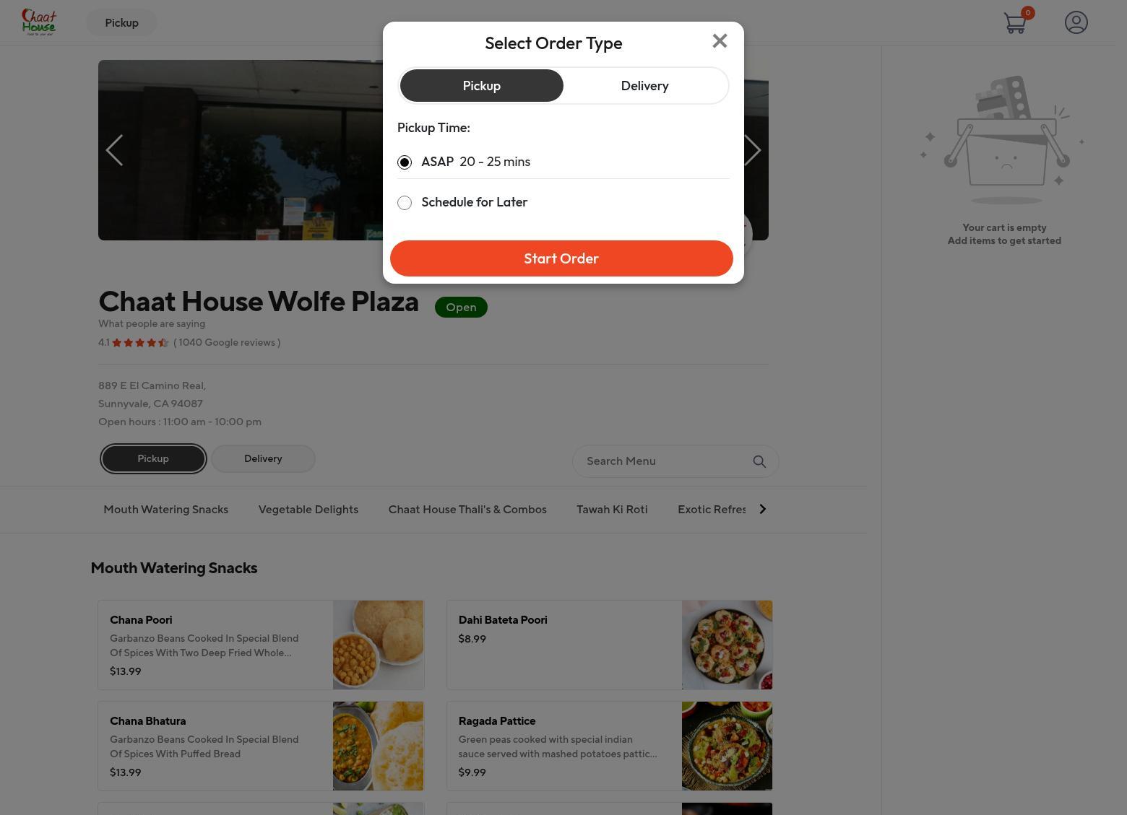Open the Pickup order type selector in header
Viewport: 1127px width, 815px height.
[122, 23]
